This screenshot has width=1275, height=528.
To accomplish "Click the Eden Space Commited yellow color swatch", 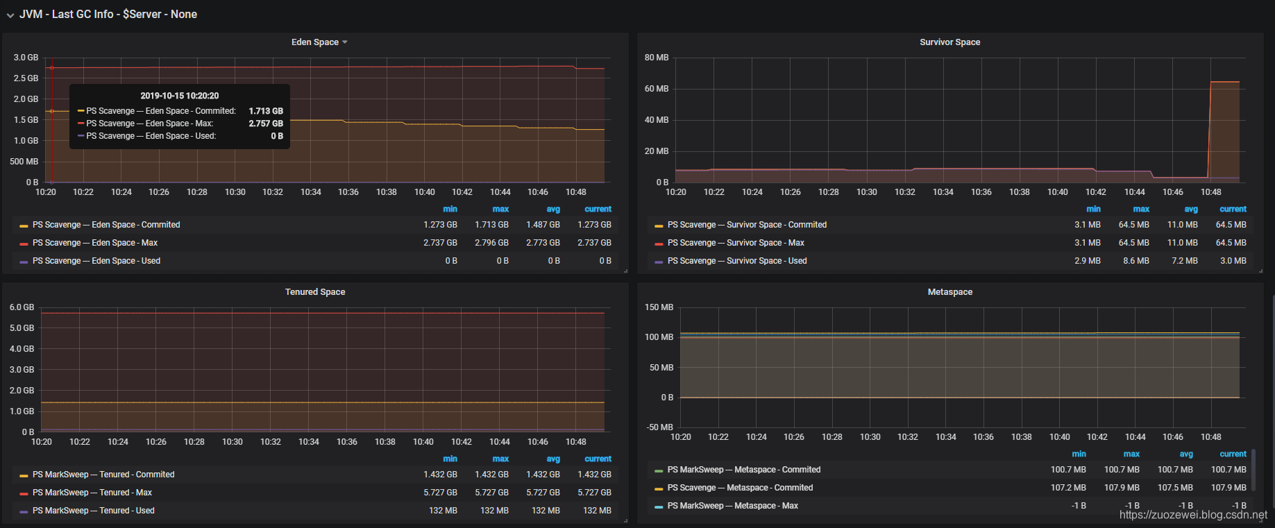I will click(x=24, y=225).
